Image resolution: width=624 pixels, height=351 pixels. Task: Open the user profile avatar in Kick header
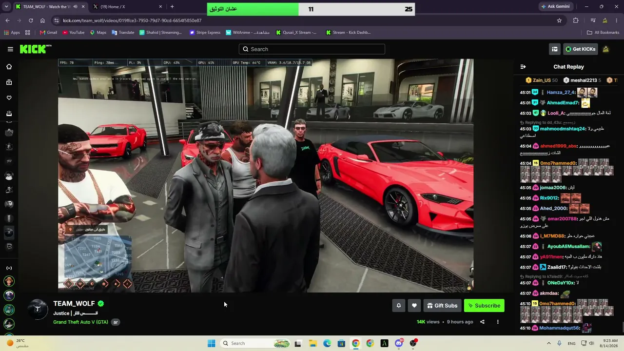(605, 49)
